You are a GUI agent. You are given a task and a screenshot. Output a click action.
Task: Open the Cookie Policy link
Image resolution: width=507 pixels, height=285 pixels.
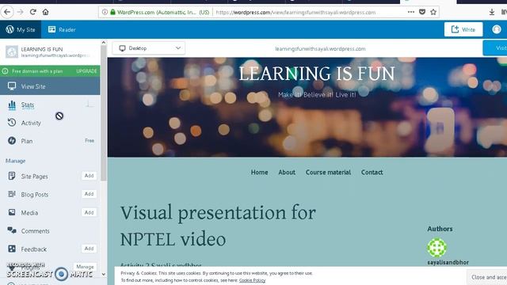pos(252,280)
